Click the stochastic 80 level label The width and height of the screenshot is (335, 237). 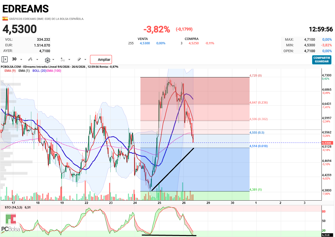pos(324,212)
